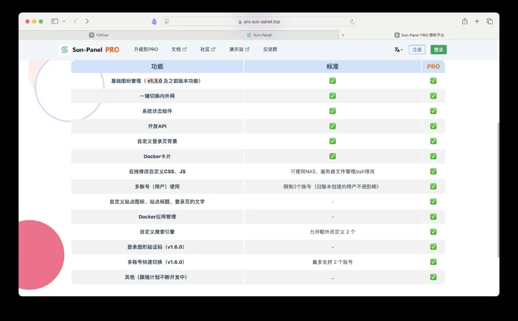Go forward with the forward arrow
The image size is (518, 321).
[87, 22]
